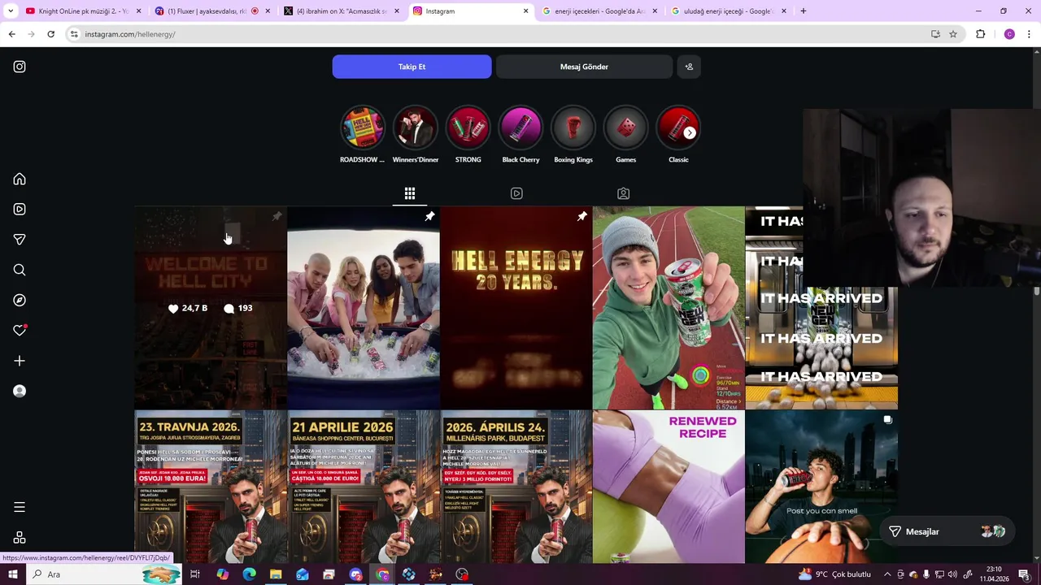The width and height of the screenshot is (1041, 585).
Task: Open profile avatar in sidebar
Action: pyautogui.click(x=20, y=391)
